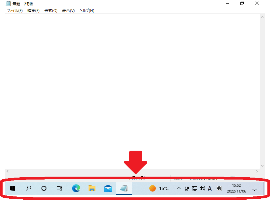Select the running Notepad taskbar icon
Screen dimensions: 270x200
tap(124, 188)
